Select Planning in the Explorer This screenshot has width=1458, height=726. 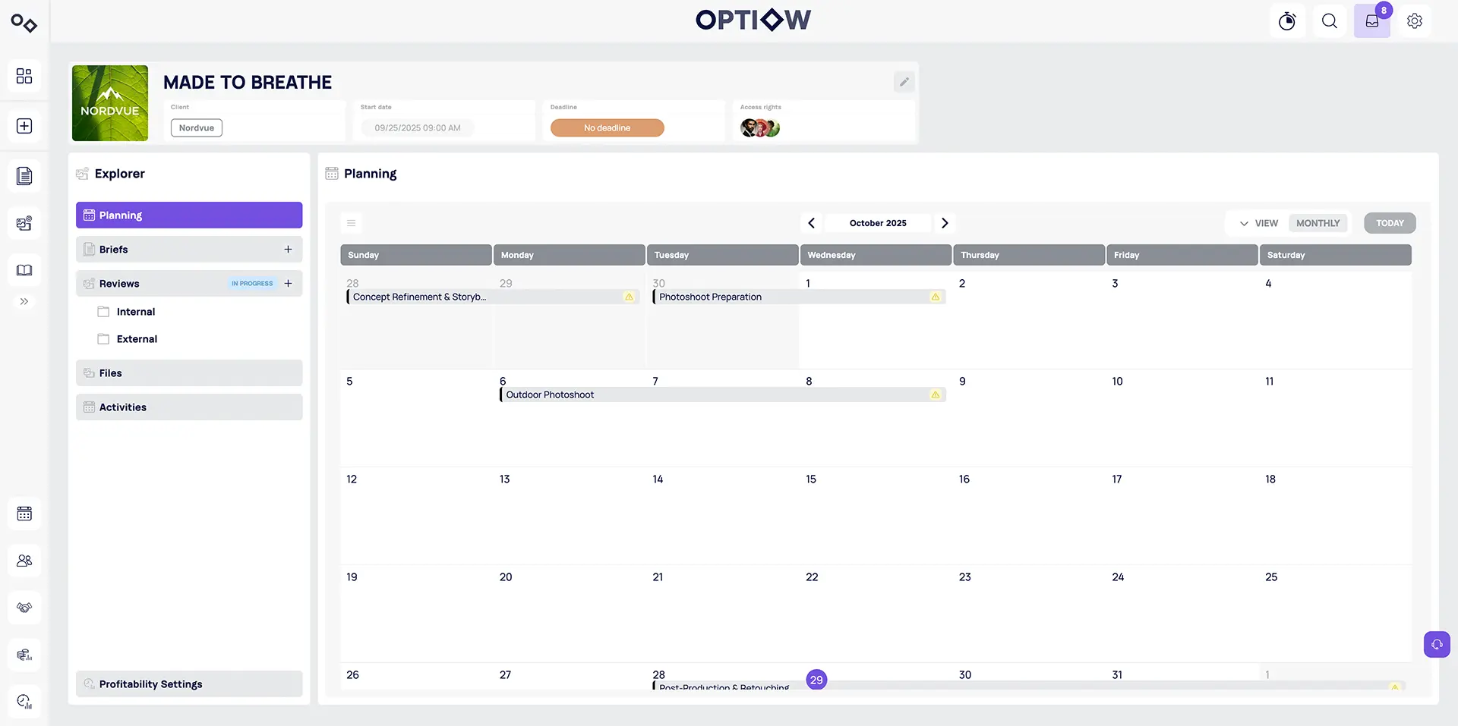[x=189, y=215]
